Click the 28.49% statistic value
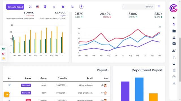This screenshot has width=181, height=101. pyautogui.click(x=105, y=14)
